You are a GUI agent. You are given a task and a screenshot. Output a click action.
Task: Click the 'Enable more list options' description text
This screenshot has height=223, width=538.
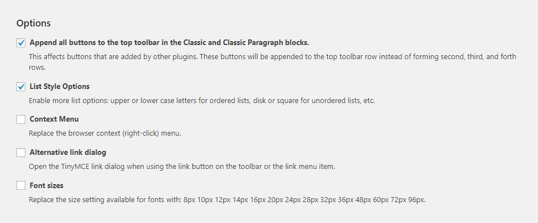pos(201,101)
